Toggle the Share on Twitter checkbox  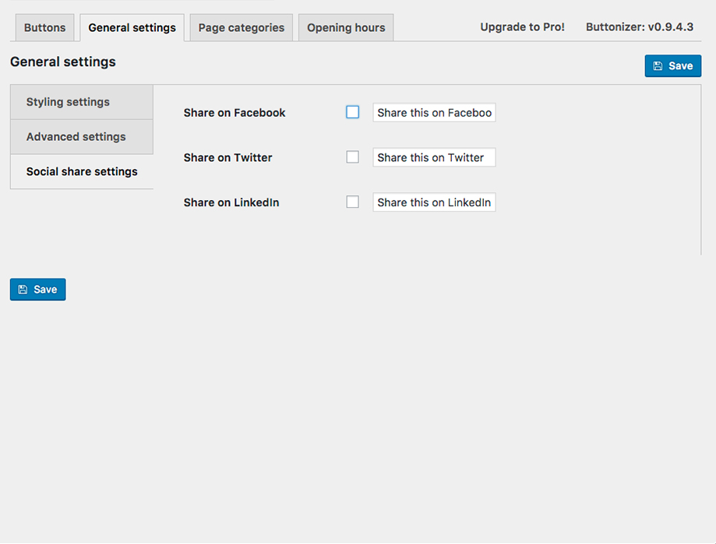(x=352, y=157)
